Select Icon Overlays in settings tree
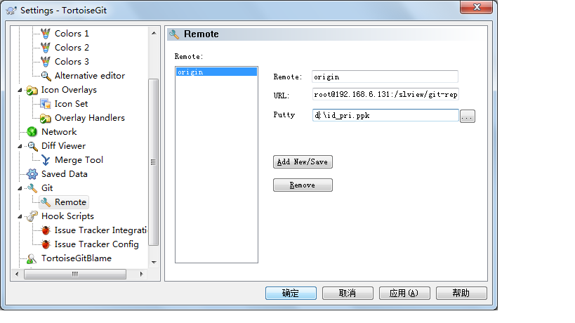The image size is (575, 323). coord(69,90)
